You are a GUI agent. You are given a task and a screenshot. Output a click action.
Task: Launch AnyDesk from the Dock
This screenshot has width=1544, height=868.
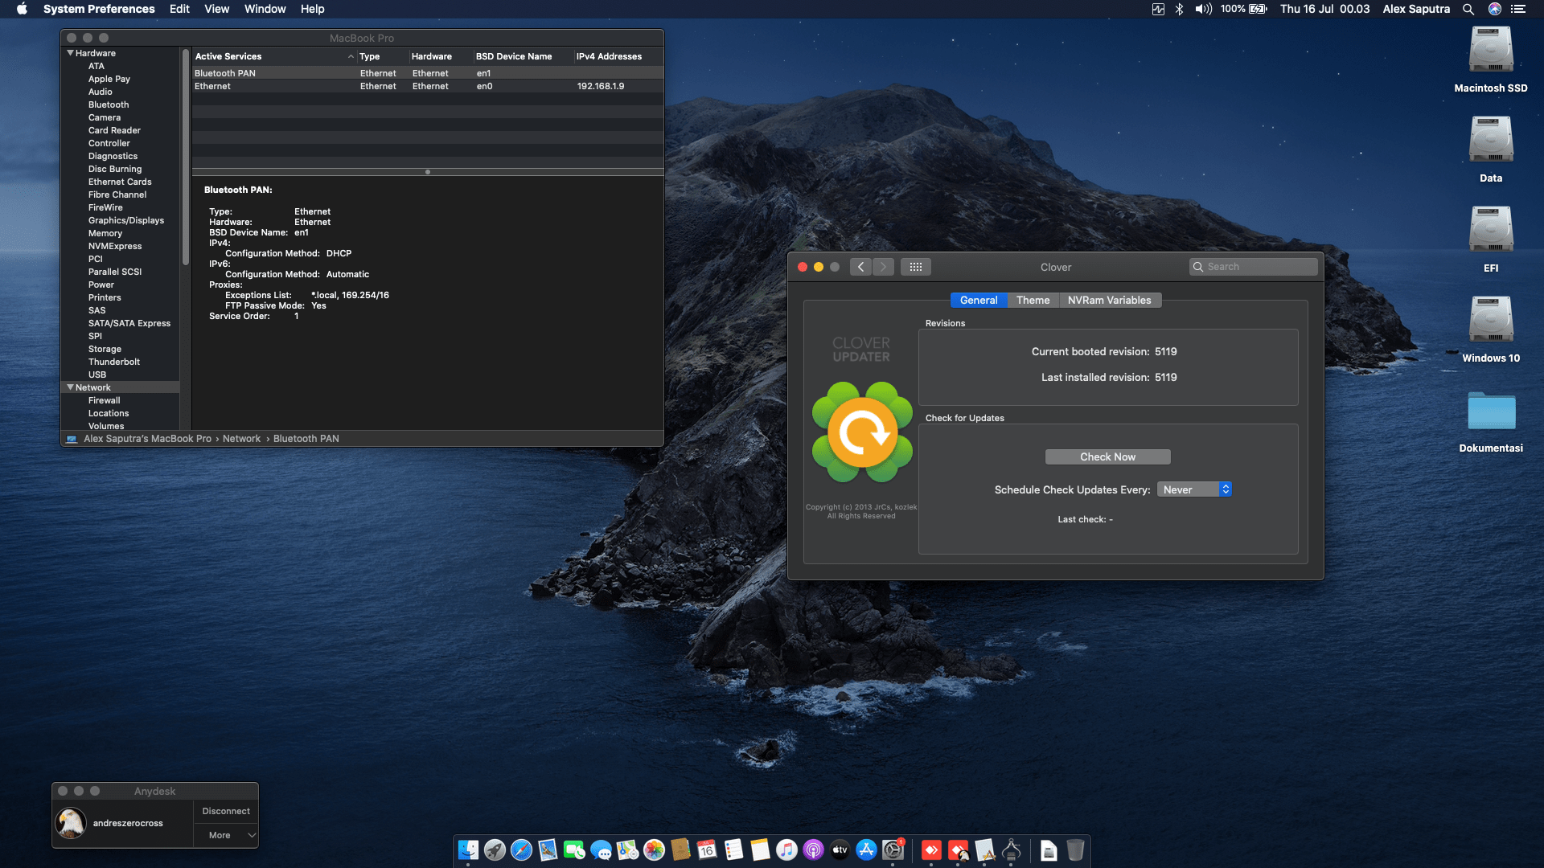(x=932, y=850)
